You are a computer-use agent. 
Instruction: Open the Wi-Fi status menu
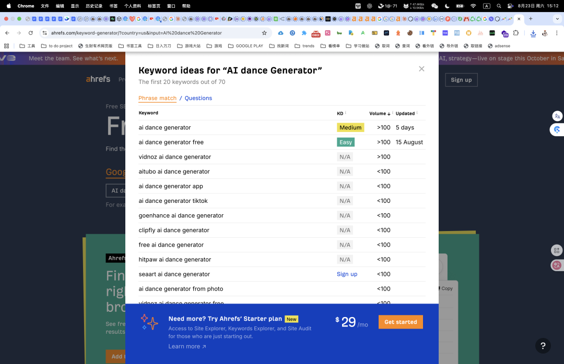pyautogui.click(x=473, y=6)
